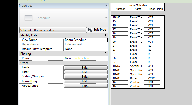This screenshot has width=192, height=105.
Task: Open the Schedule: Room Schedule dropdown
Action: point(53,30)
